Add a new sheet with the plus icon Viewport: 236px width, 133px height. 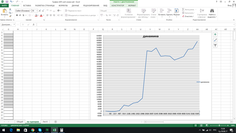[56, 122]
